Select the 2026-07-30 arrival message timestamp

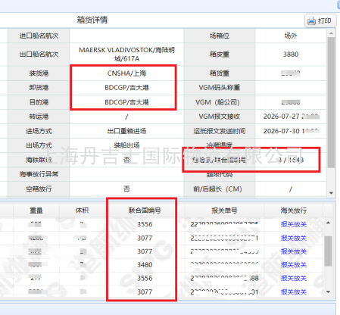click(x=292, y=131)
